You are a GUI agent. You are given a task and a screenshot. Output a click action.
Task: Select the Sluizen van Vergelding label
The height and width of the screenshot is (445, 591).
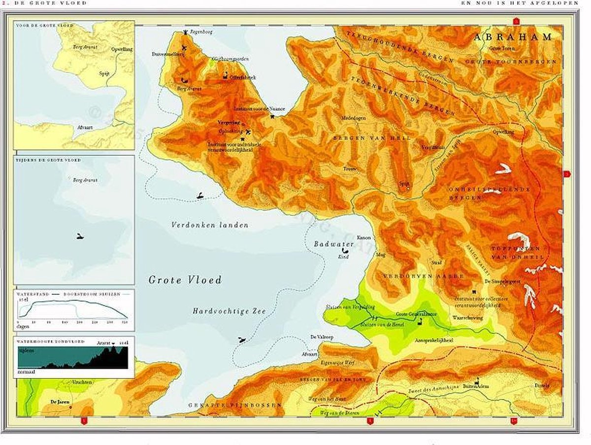tap(350, 307)
